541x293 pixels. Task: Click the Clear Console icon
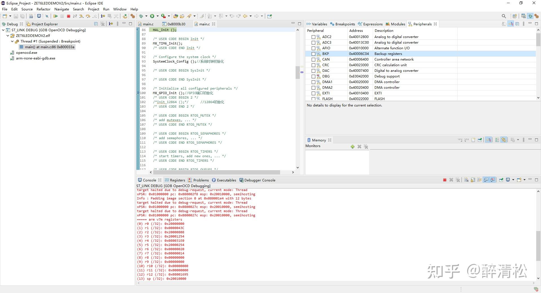(466, 180)
